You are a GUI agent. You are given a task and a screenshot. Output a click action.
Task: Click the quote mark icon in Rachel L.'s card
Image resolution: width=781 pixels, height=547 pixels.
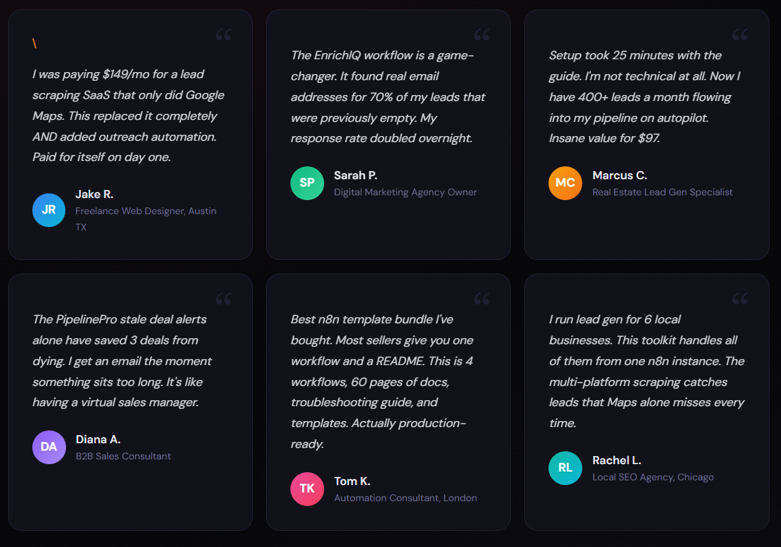tap(740, 299)
